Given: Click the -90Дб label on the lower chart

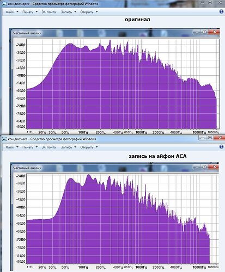Looking at the screenshot, I should [21, 262].
